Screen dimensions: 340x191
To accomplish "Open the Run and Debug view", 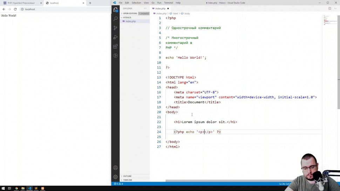I will tap(115, 37).
